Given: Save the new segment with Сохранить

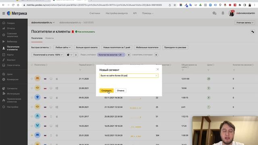Looking at the screenshot, I should 106,91.
